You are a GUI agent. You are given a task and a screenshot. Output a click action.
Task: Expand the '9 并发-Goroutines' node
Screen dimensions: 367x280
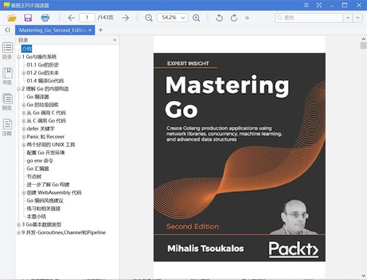[x=19, y=233]
